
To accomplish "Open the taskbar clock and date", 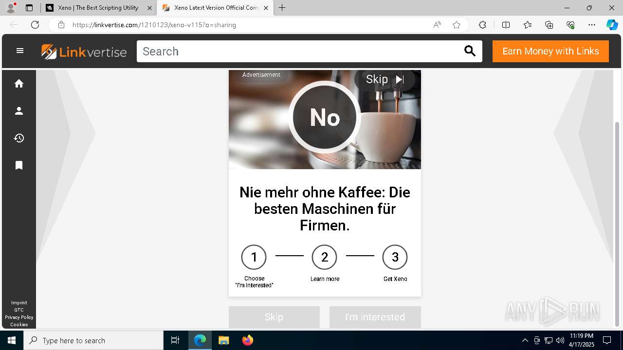I will [x=582, y=340].
